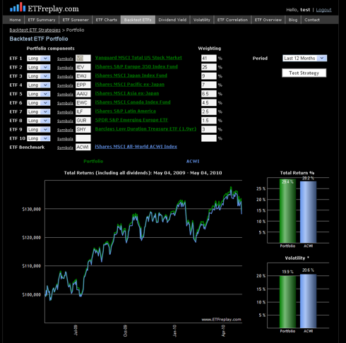The width and height of the screenshot is (346, 343).
Task: Go to ETF Summary tab
Action: [x=42, y=20]
